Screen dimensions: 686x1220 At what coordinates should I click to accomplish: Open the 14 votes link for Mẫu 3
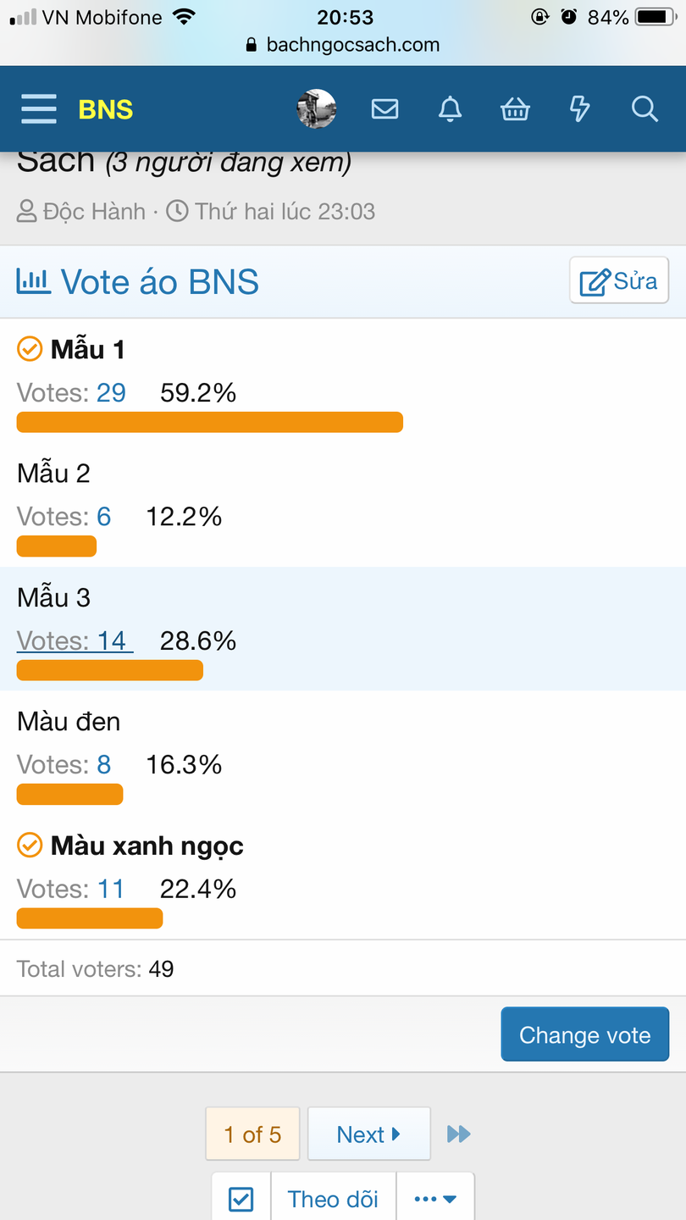[111, 641]
